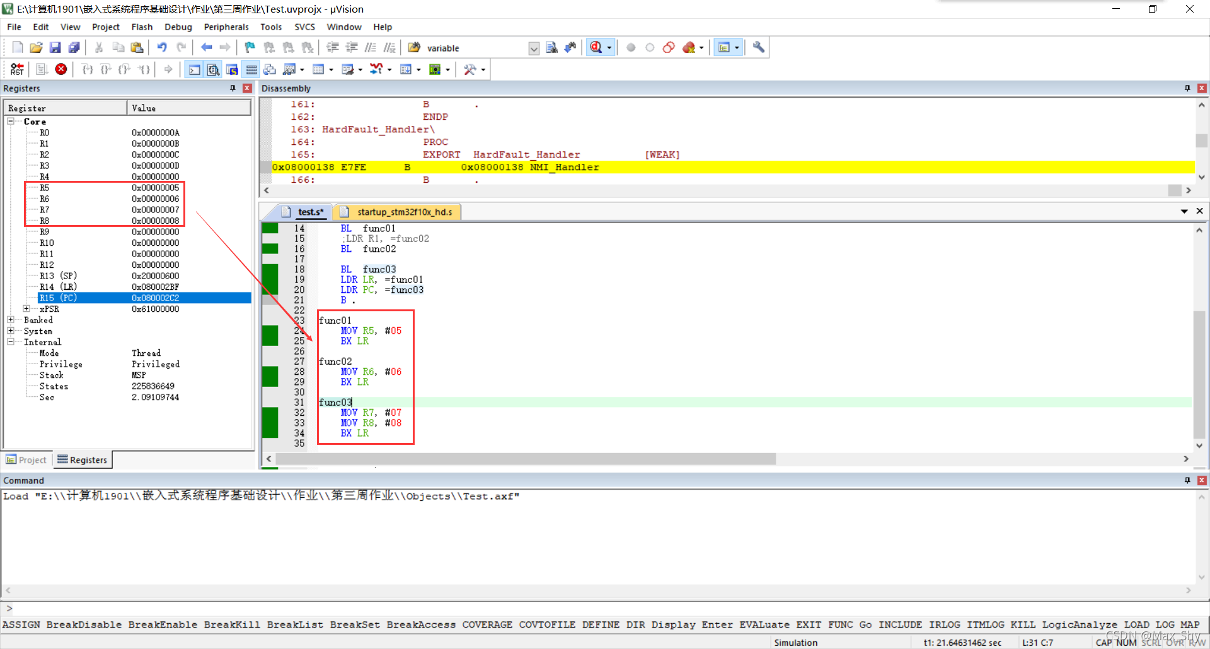The height and width of the screenshot is (649, 1210).
Task: Toggle Symbols window toolbar button
Action: point(232,69)
